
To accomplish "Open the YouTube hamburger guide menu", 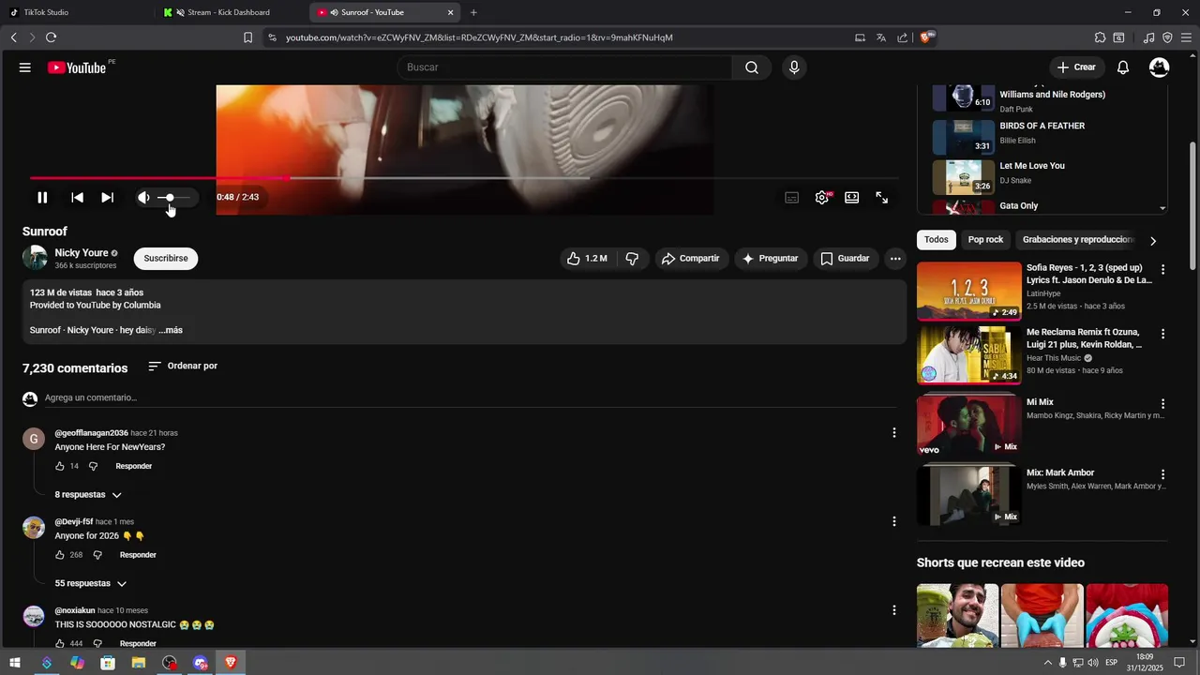I will (x=25, y=67).
